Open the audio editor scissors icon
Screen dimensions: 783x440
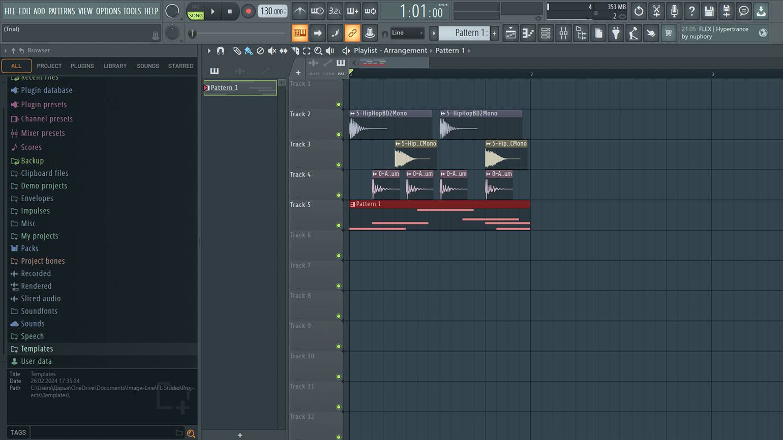[656, 11]
